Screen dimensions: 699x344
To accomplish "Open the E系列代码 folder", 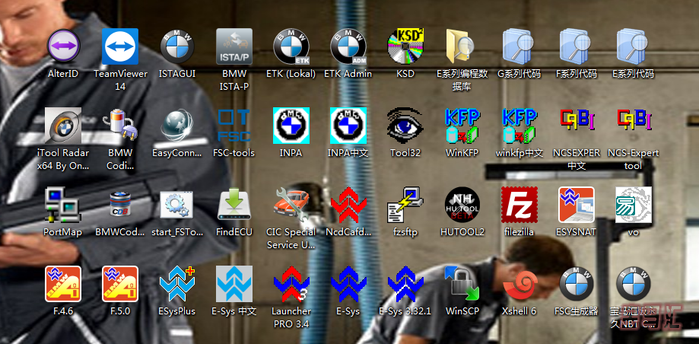I will (x=634, y=46).
